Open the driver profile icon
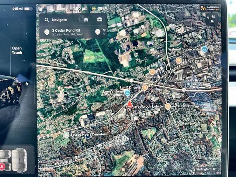 pos(51,9)
